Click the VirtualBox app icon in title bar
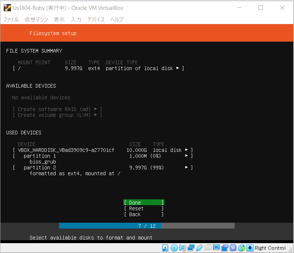Image resolution: width=294 pixels, height=253 pixels. tap(7, 8)
